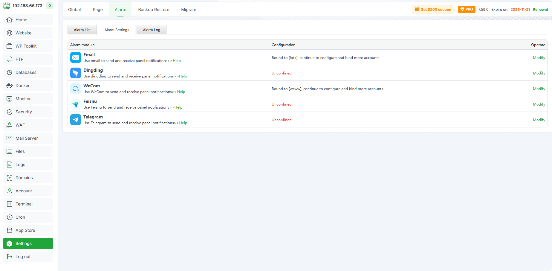This screenshot has height=271, width=552.
Task: Modify the Feishu alarm configuration
Action: point(539,104)
